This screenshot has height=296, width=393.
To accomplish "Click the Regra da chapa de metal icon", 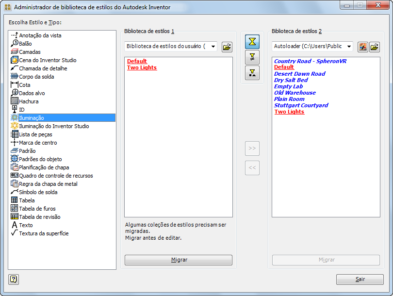I will [x=15, y=183].
